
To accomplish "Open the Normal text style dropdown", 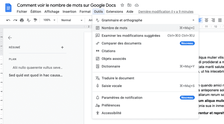I will (x=72, y=20).
